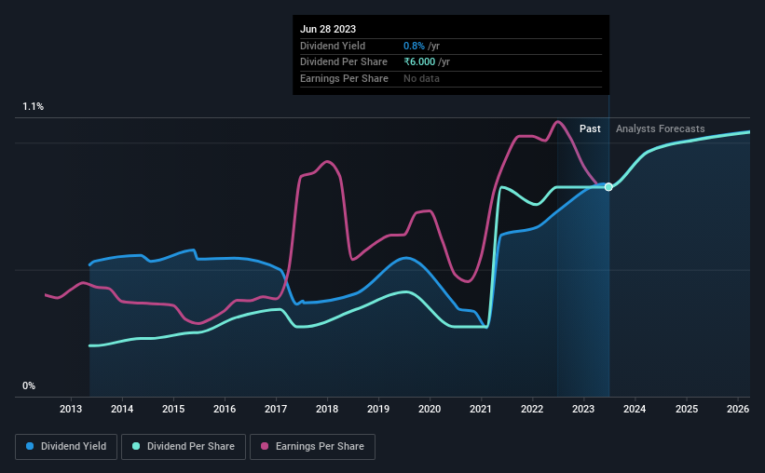This screenshot has height=473, width=765.
Task: Click the 2023 x-axis label
Action: (583, 409)
